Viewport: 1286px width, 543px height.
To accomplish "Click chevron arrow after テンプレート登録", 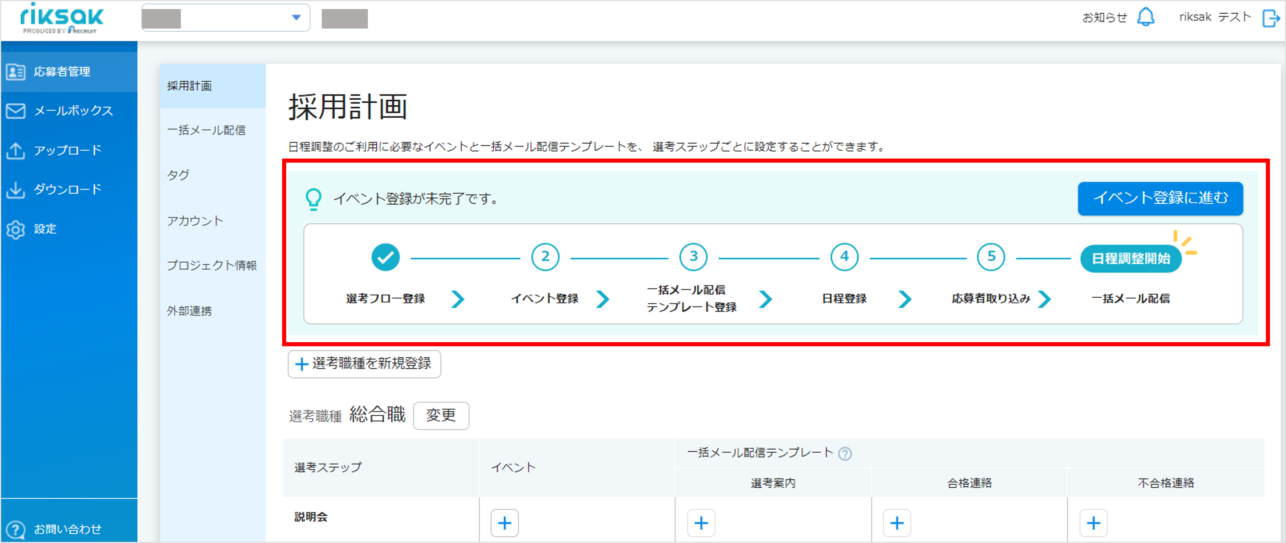I will [766, 299].
